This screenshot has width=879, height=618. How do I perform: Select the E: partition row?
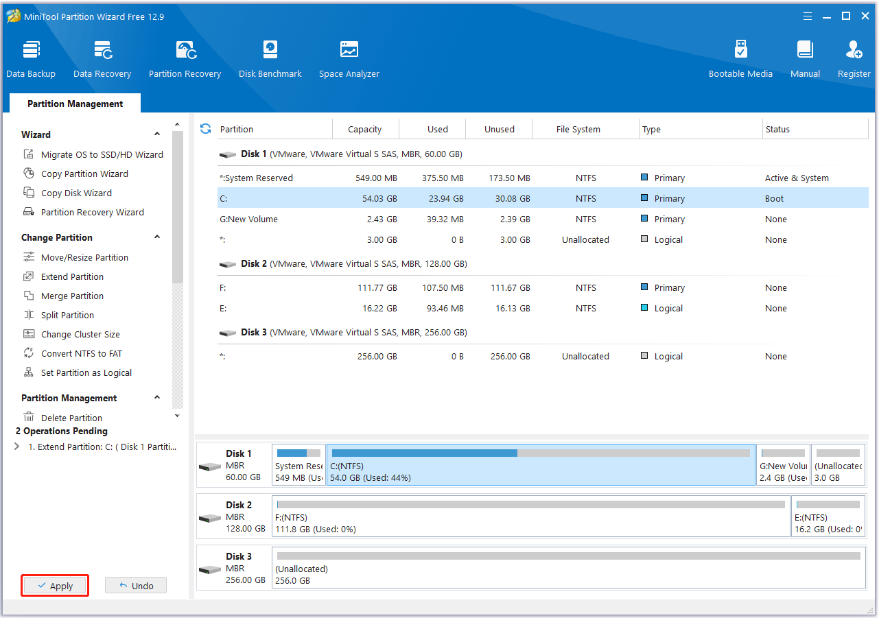click(x=543, y=308)
